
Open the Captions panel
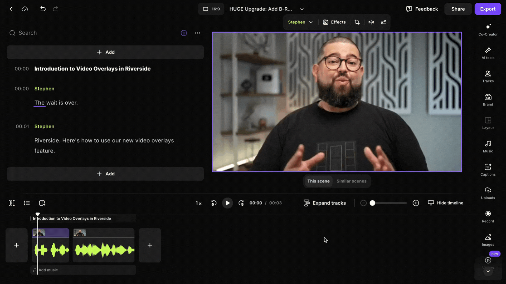tap(488, 170)
